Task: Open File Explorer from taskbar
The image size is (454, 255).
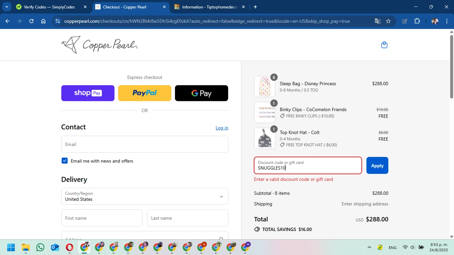Action: pos(26,247)
